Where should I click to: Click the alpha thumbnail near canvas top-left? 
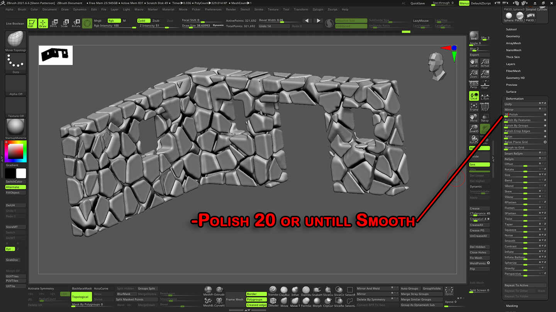pyautogui.click(x=55, y=55)
